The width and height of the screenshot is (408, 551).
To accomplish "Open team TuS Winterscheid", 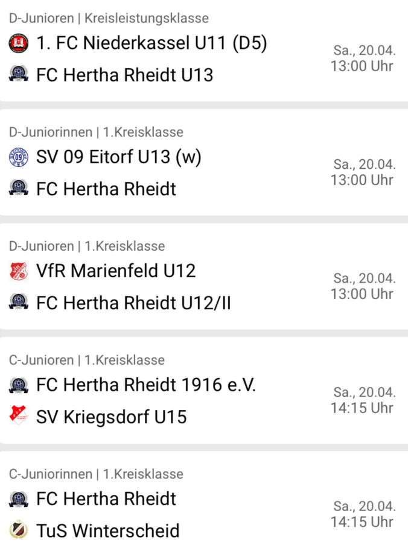I will pos(108,531).
